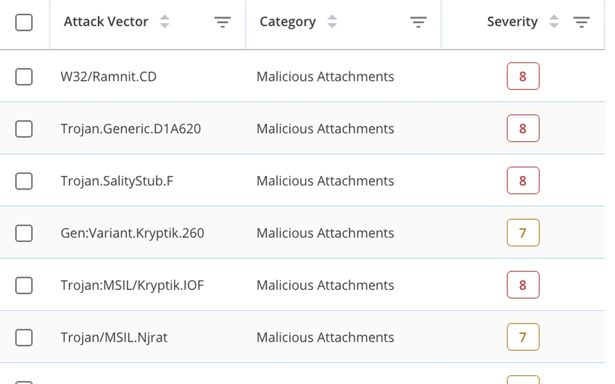This screenshot has height=384, width=615.
Task: Select the Trojan.Generic.D1A620 row checkbox
Action: pyautogui.click(x=24, y=129)
